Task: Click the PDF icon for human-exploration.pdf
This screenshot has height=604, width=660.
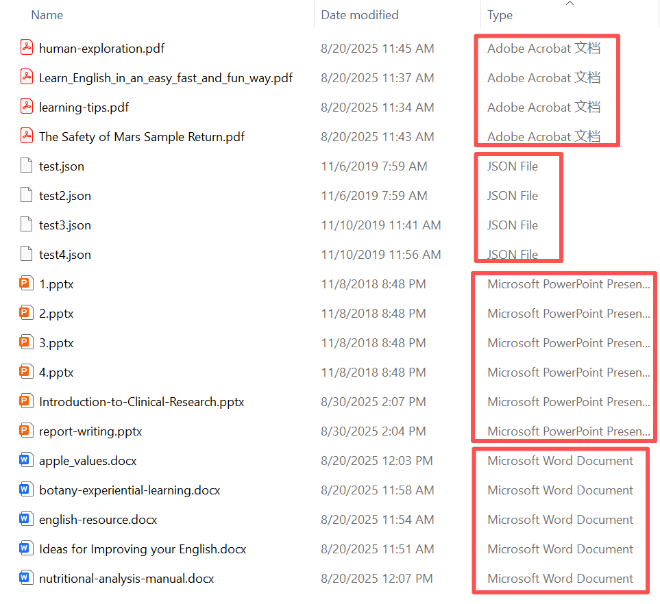Action: pos(27,47)
